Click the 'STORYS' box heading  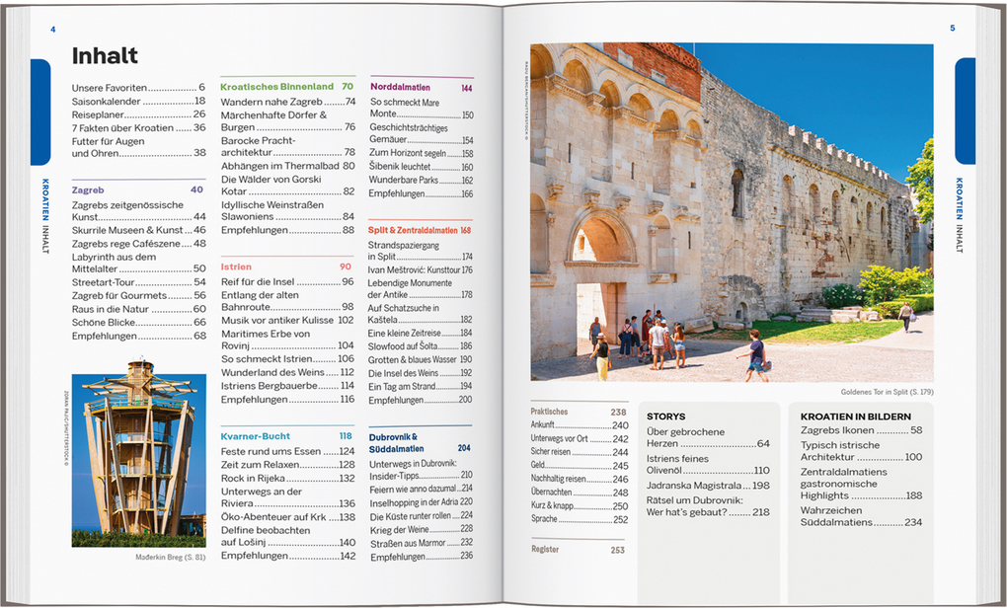click(x=665, y=417)
